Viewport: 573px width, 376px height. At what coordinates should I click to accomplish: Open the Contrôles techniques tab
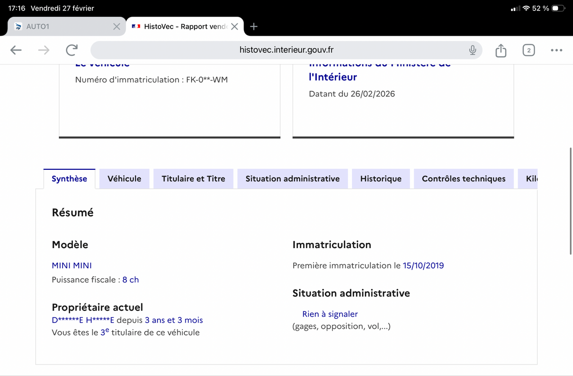[464, 179]
